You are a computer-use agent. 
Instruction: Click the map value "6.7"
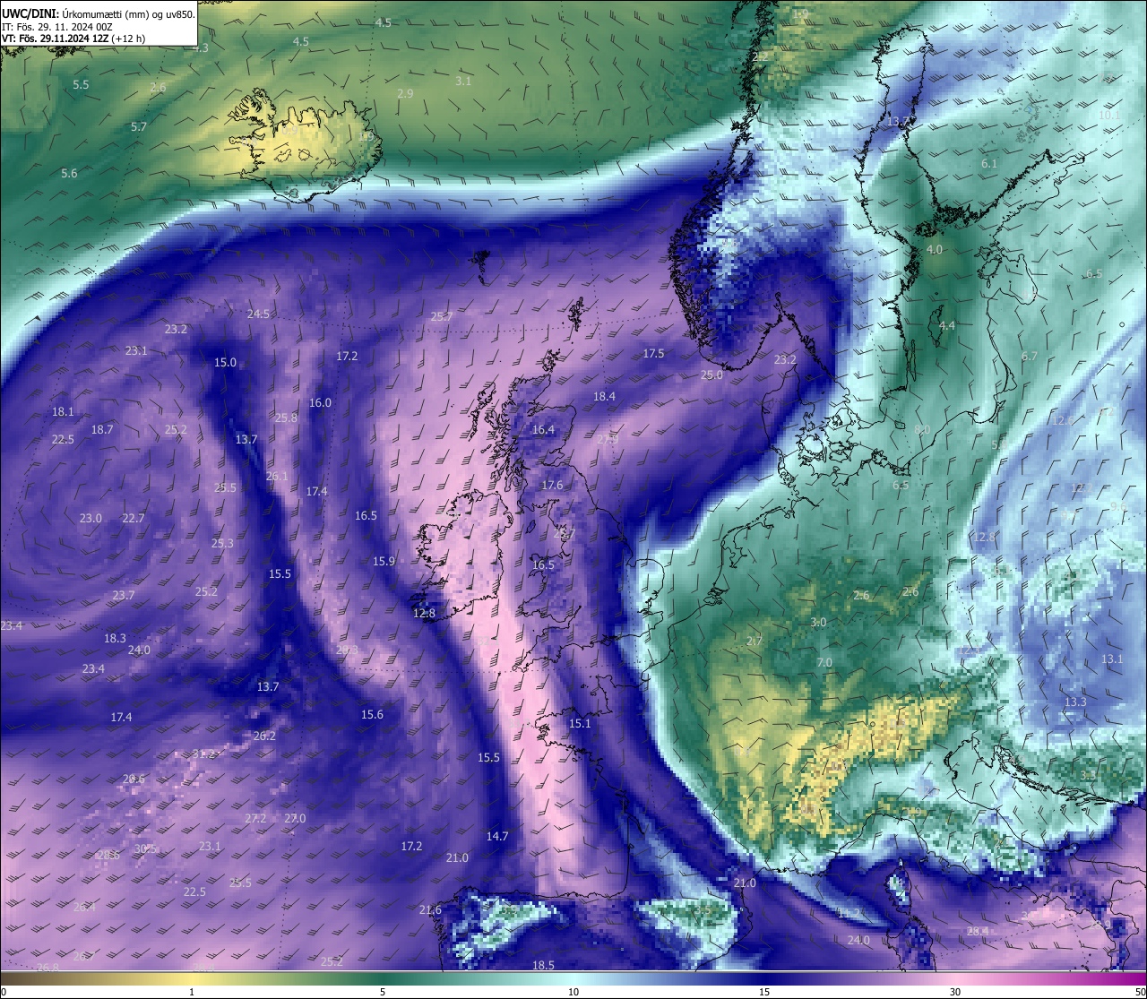(1030, 357)
